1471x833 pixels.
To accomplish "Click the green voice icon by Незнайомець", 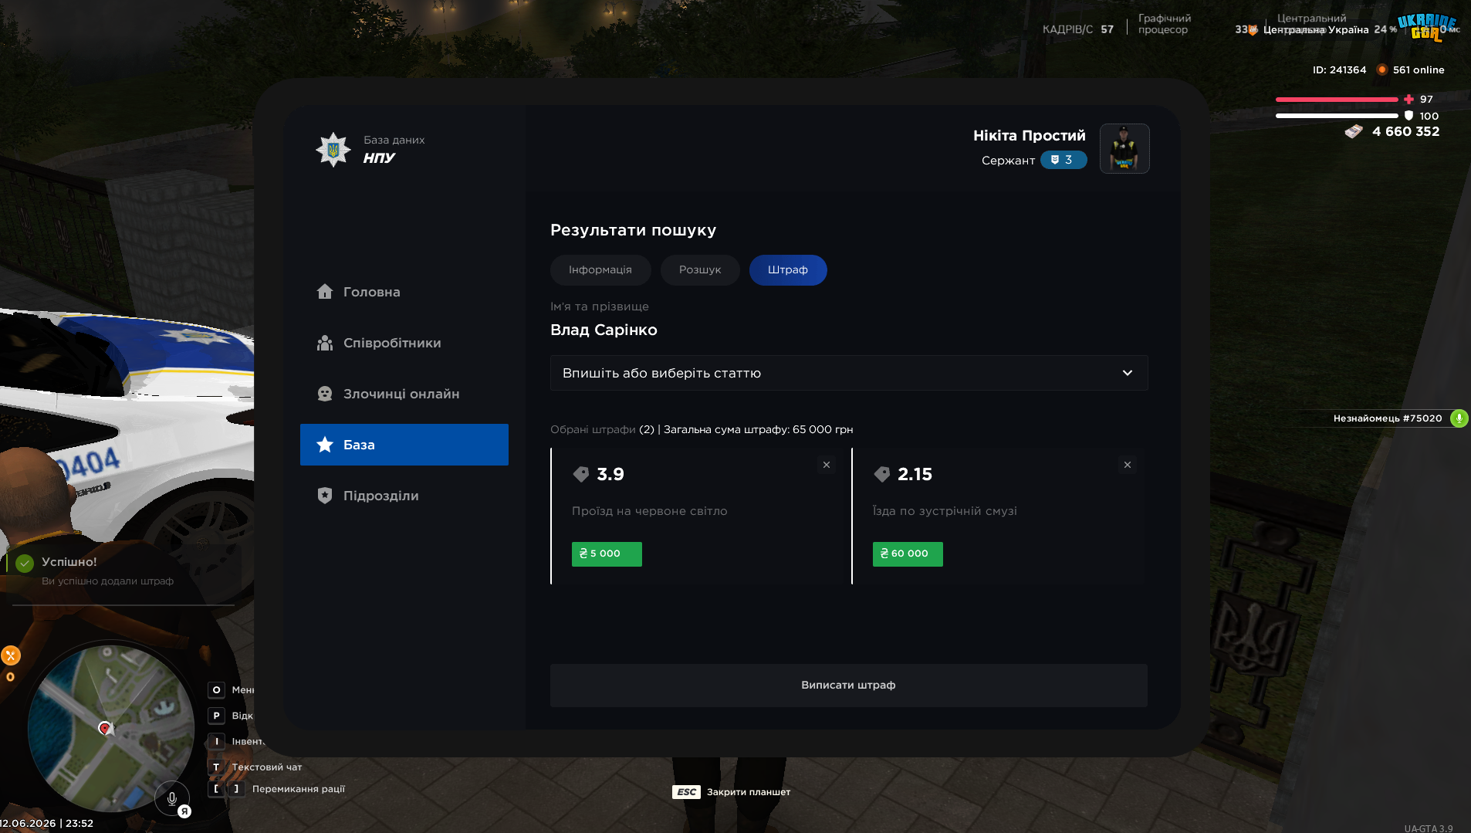I will pyautogui.click(x=1459, y=418).
